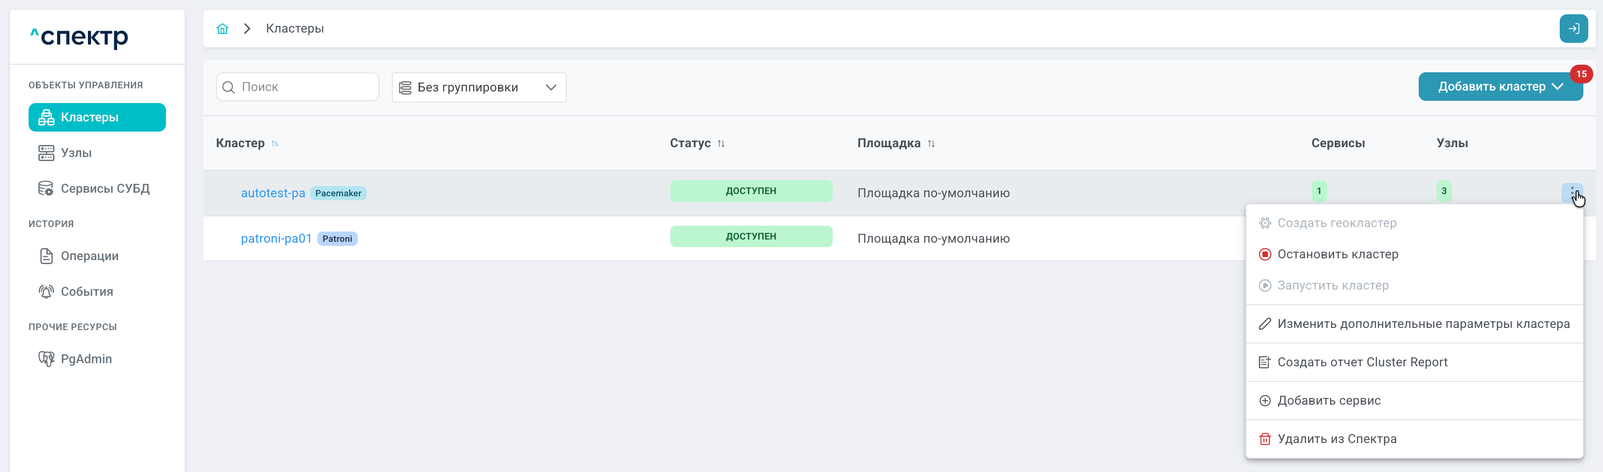Select Остановить кластер menu item
The width and height of the screenshot is (1603, 472).
1414,254
